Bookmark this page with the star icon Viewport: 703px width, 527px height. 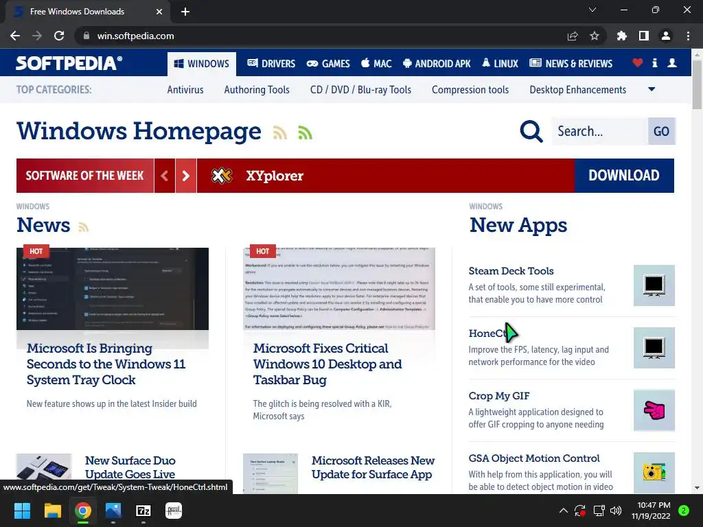coord(595,36)
